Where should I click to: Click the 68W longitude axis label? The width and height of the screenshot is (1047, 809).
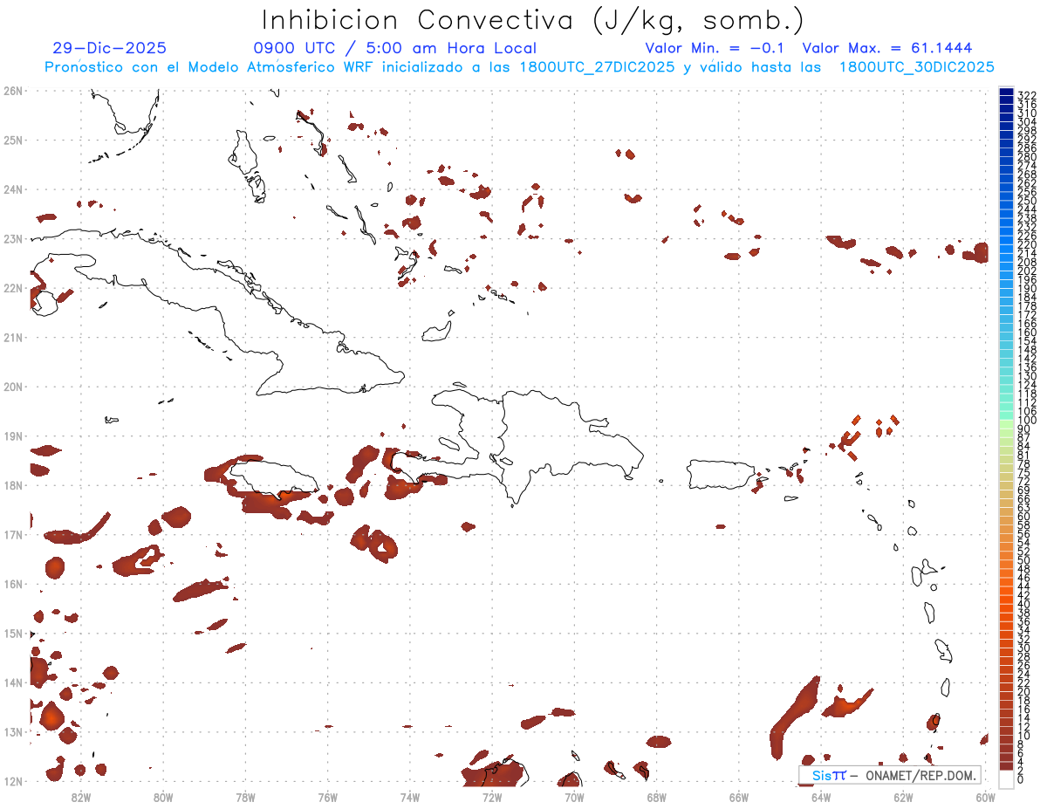657,796
